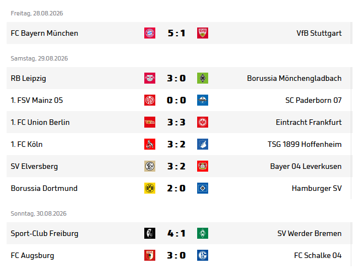This screenshot has height=269, width=353.
Task: Click the Hamburger SV diamond crest
Action: pyautogui.click(x=203, y=188)
